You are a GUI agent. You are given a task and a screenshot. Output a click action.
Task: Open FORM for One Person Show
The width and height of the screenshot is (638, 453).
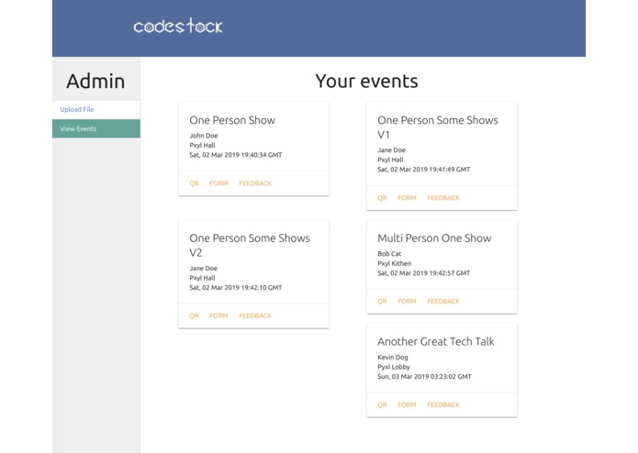[218, 183]
